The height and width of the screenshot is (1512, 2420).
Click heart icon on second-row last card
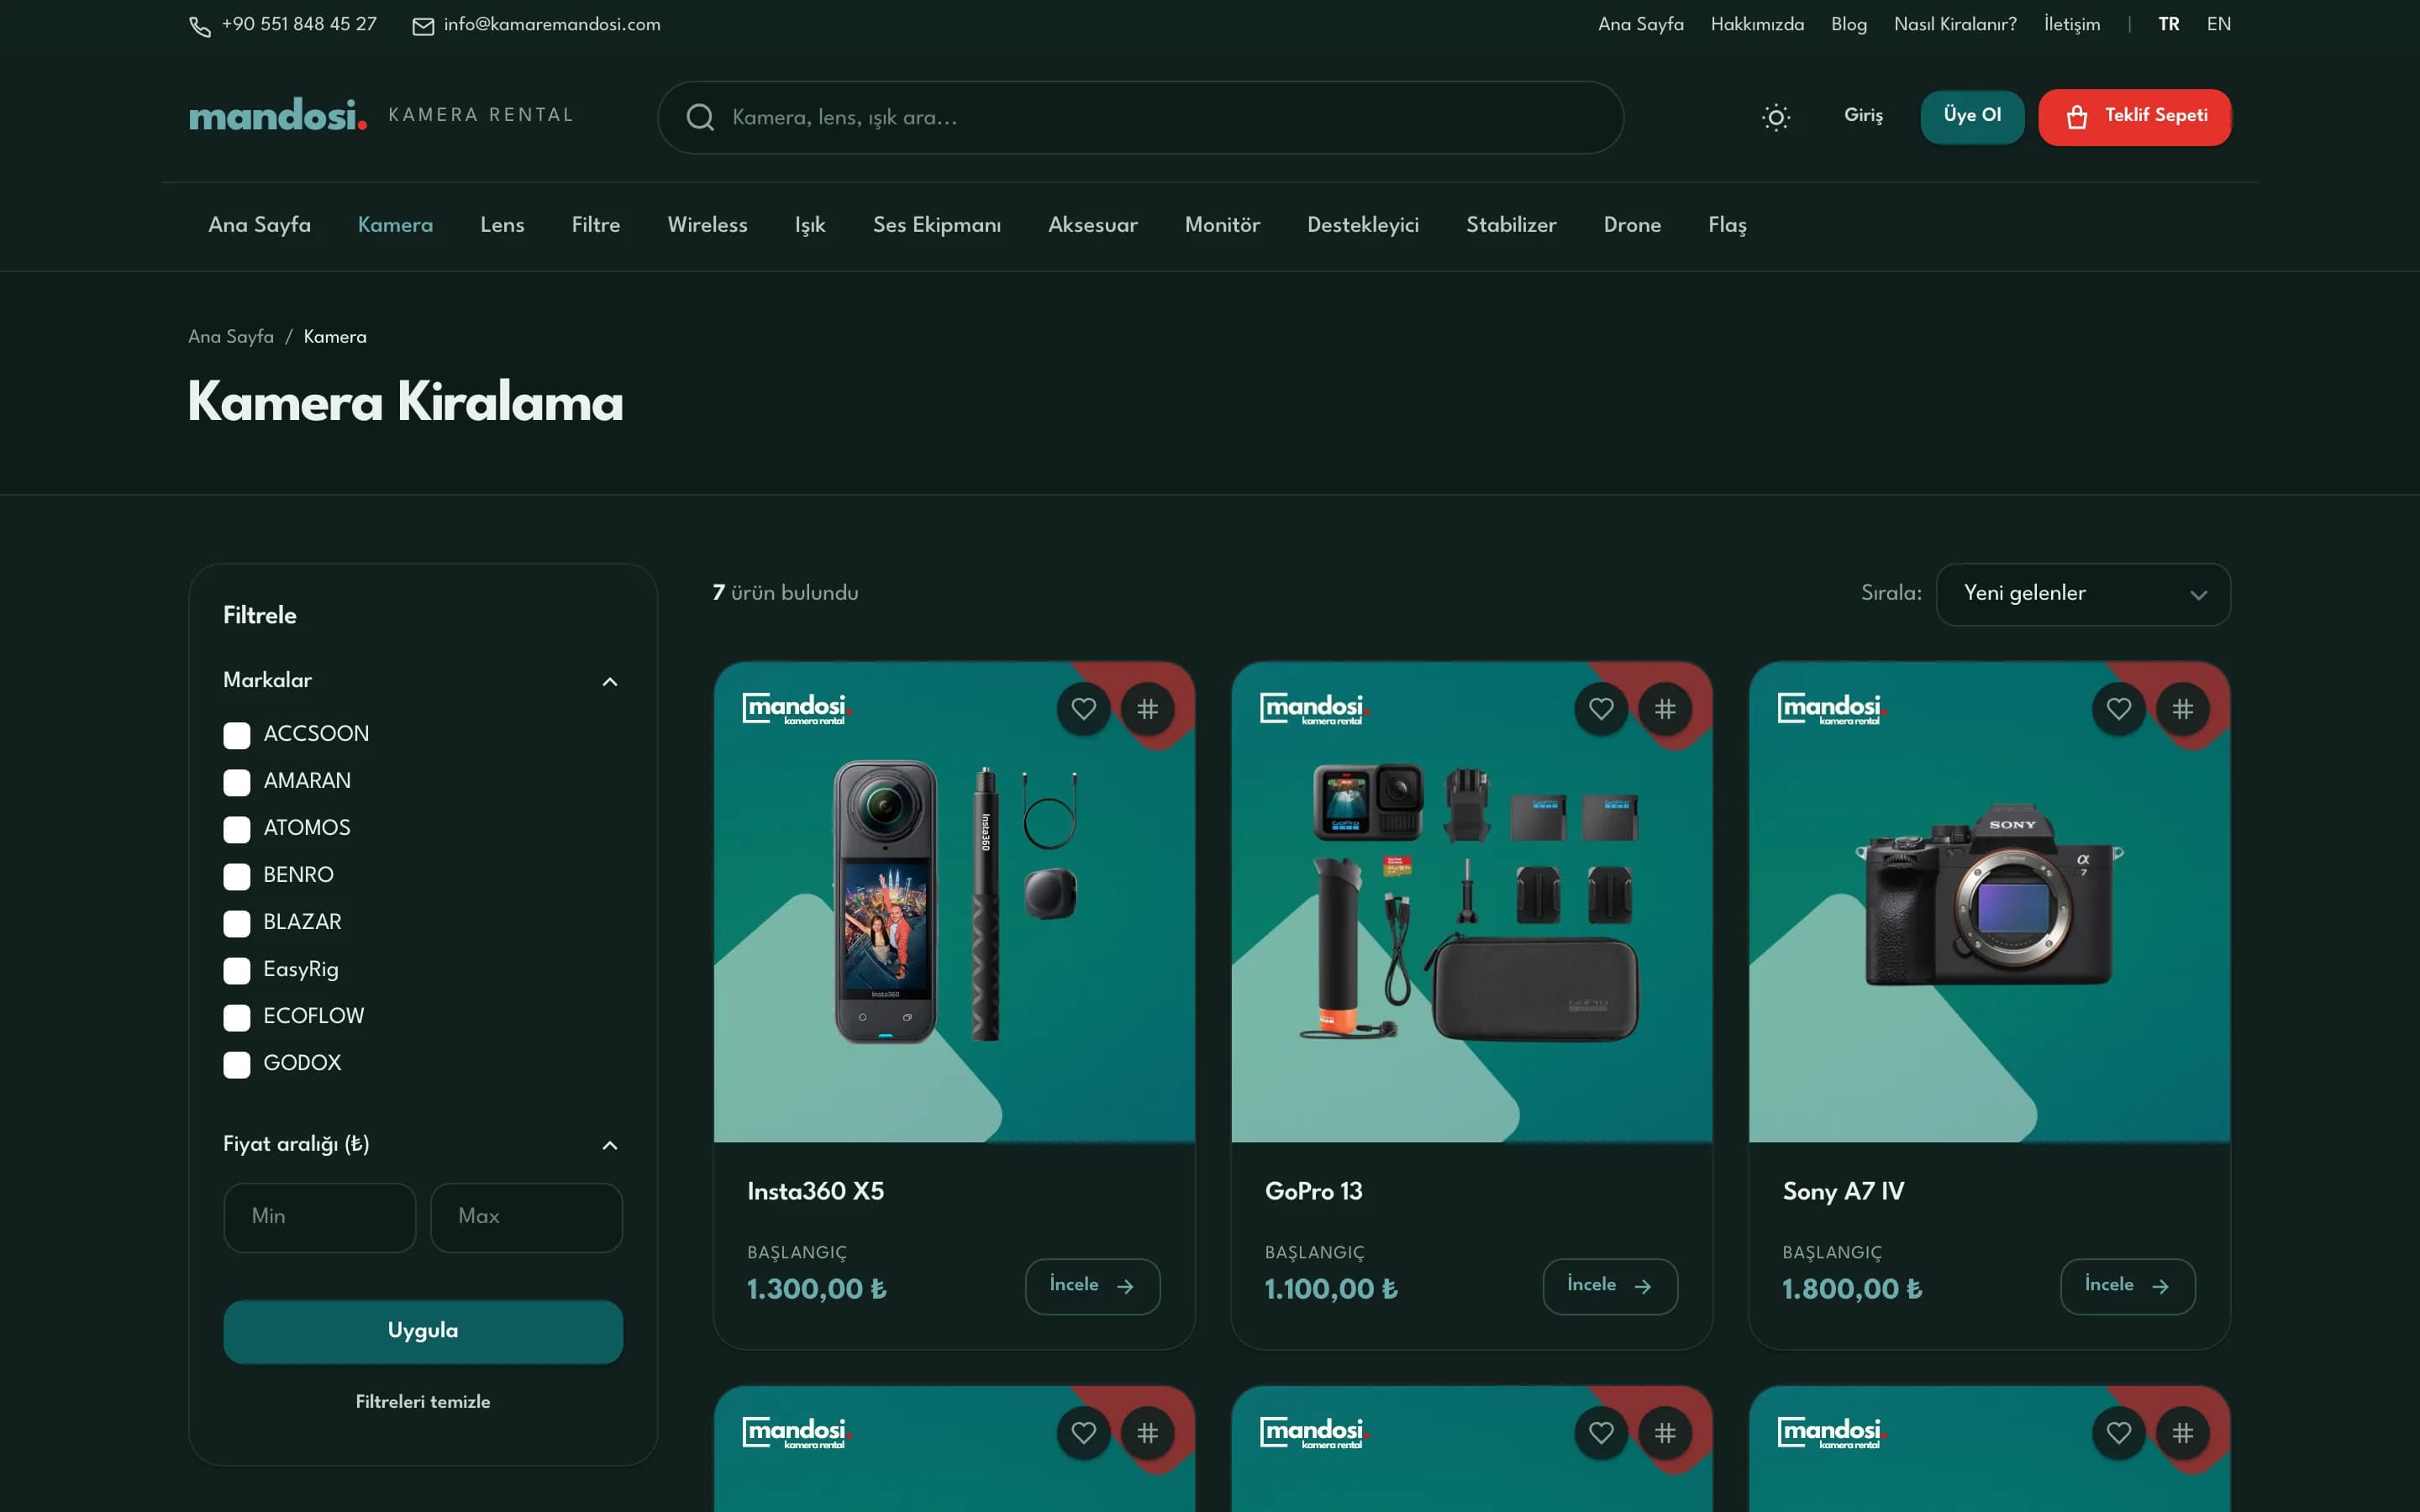pos(2118,1433)
